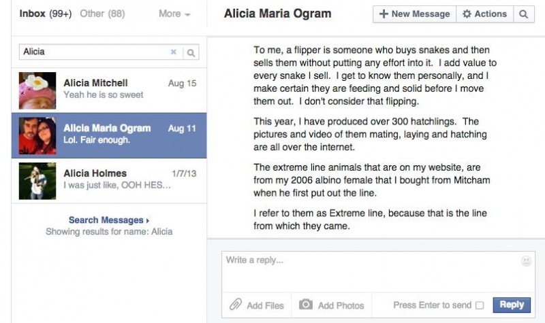Open the emoji smiley picker in reply box
This screenshot has height=323, width=545.
526,261
